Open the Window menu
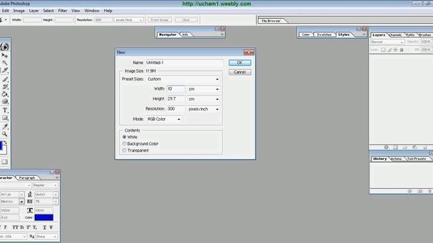The image size is (433, 243). point(92,11)
